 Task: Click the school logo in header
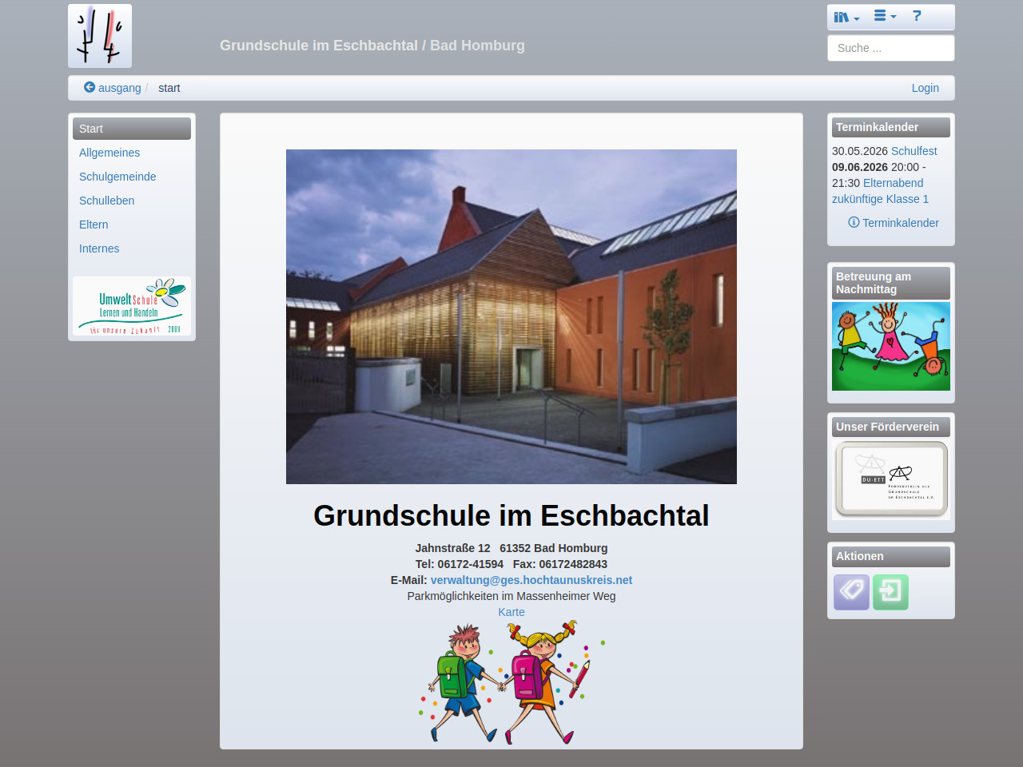coord(100,36)
